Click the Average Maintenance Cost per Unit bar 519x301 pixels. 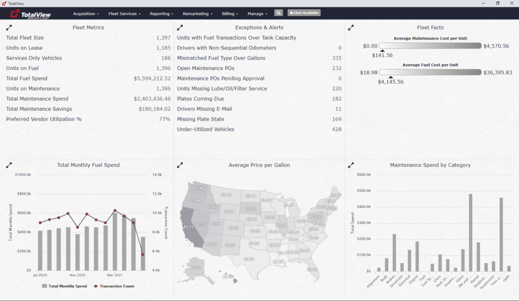(x=430, y=46)
